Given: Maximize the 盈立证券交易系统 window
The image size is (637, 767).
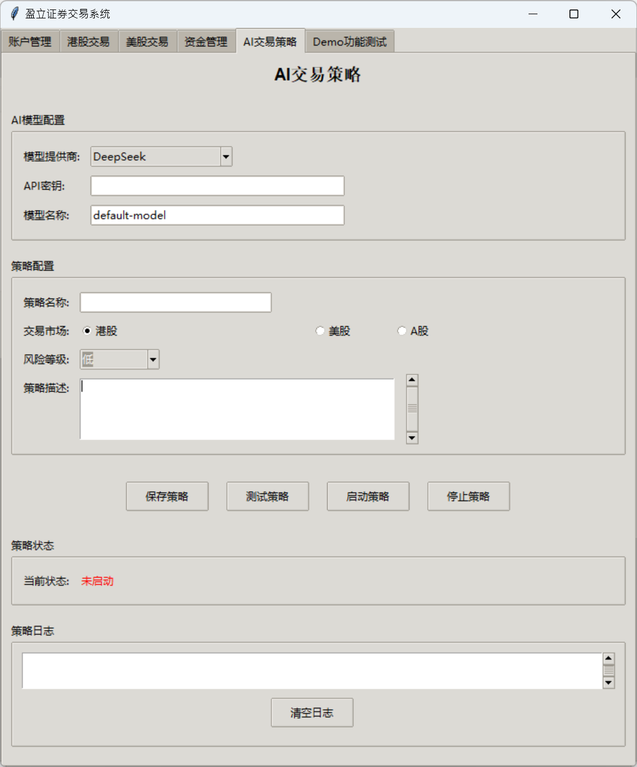Looking at the screenshot, I should tap(574, 14).
